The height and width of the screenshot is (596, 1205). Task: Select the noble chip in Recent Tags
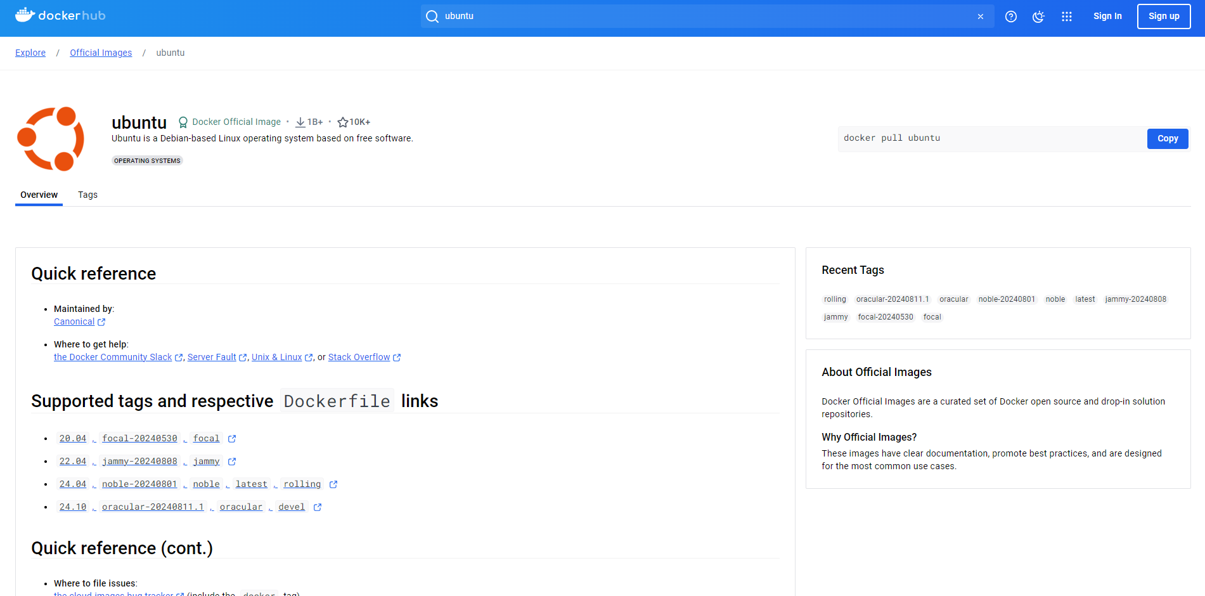[1055, 299]
